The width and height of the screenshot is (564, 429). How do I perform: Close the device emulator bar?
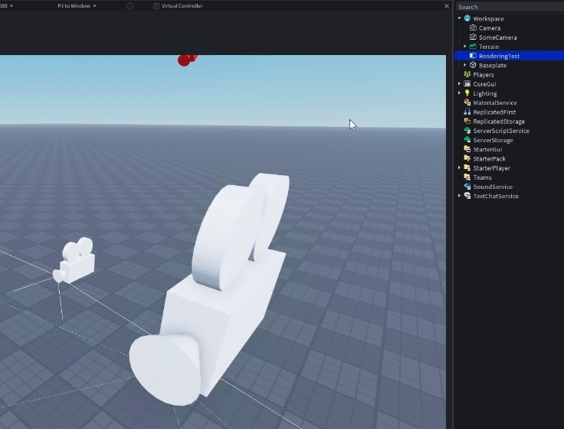447,6
